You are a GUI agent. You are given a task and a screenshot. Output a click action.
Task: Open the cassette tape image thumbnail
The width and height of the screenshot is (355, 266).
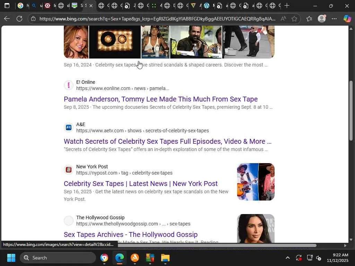115,42
